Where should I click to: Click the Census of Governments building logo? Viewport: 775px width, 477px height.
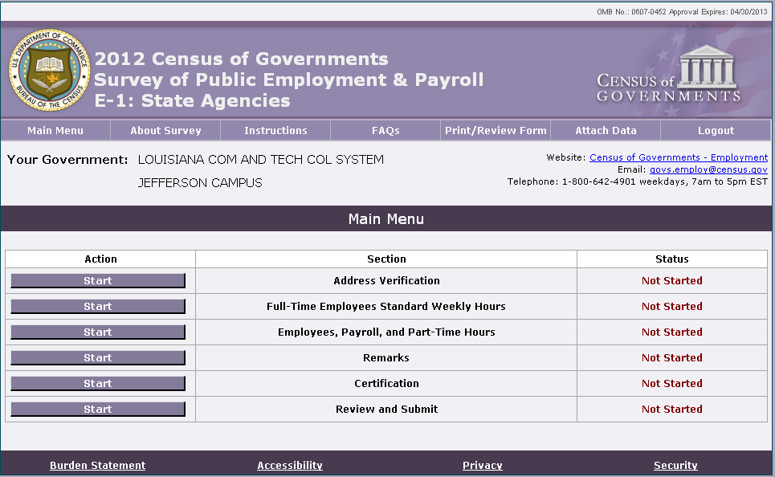coord(668,73)
